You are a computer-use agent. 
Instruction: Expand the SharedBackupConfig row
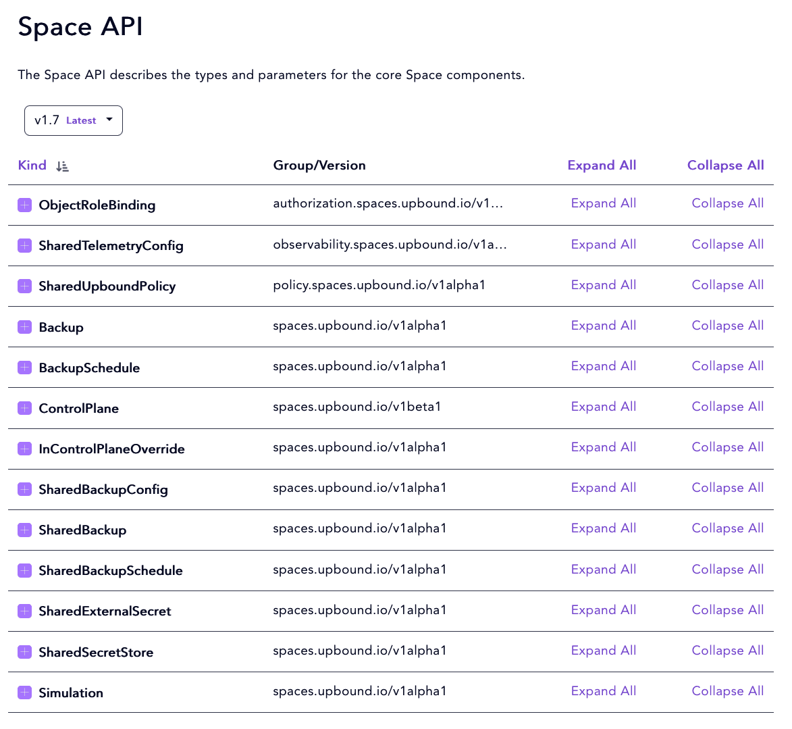click(x=25, y=489)
